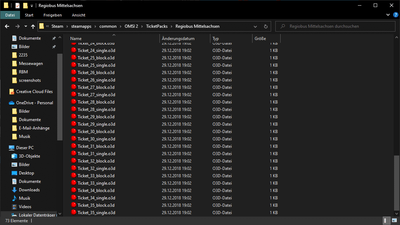
Task: Select the Ticket_30_block.o3d file icon
Action: click(x=74, y=132)
